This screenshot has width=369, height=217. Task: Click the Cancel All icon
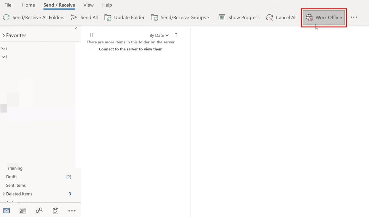coord(270,17)
